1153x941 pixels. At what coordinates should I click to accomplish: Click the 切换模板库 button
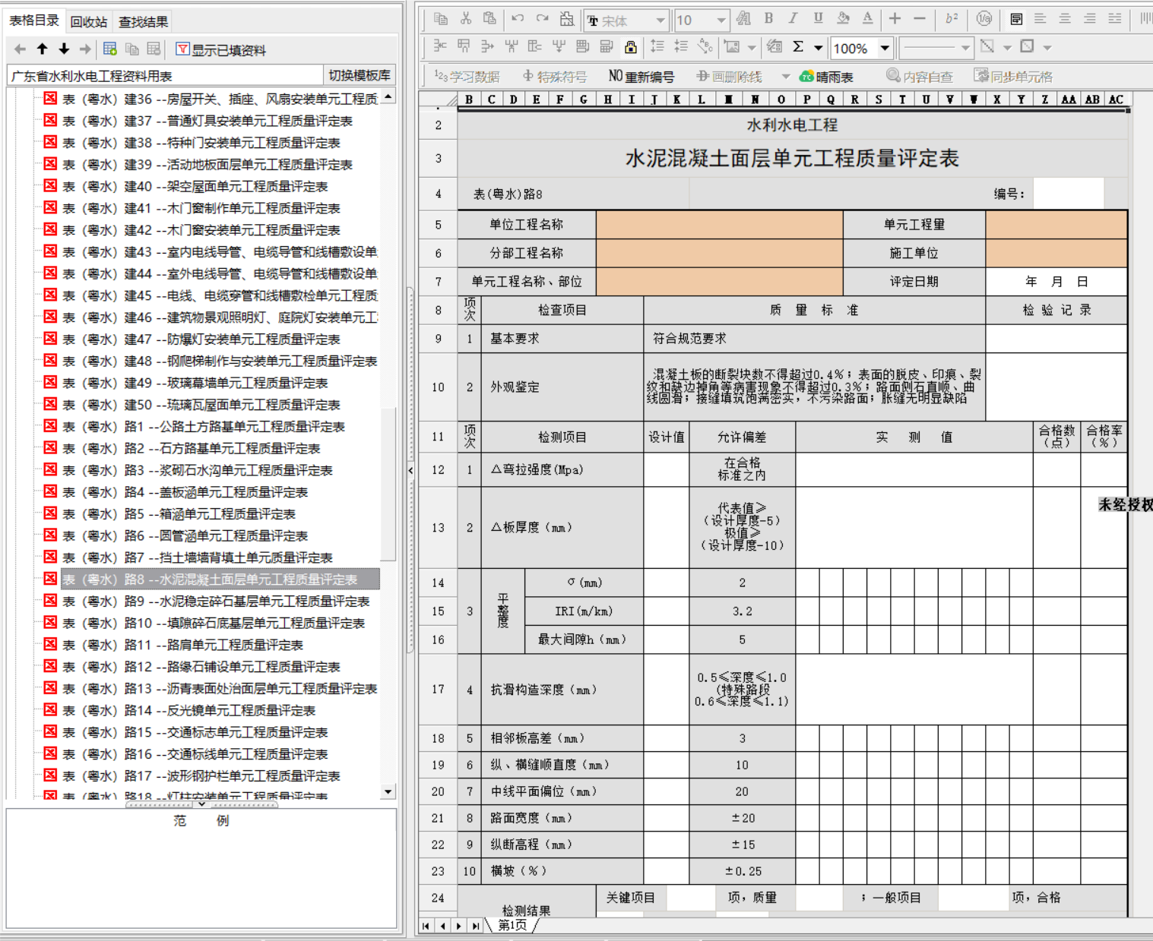point(360,75)
